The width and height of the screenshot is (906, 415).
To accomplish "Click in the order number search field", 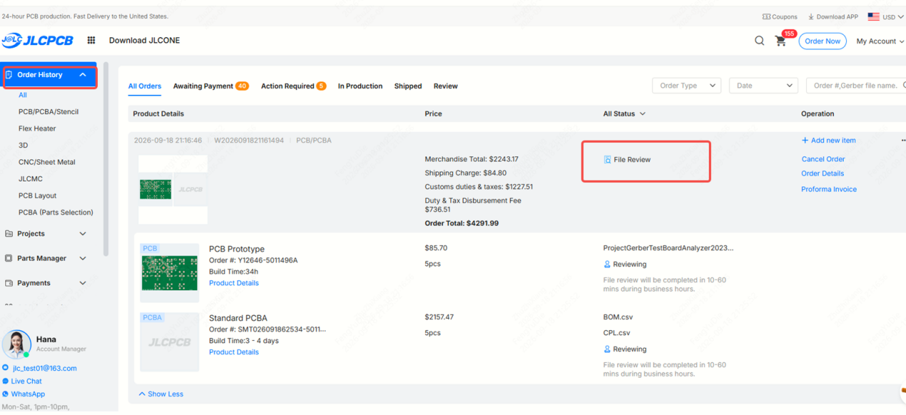I will pos(856,86).
